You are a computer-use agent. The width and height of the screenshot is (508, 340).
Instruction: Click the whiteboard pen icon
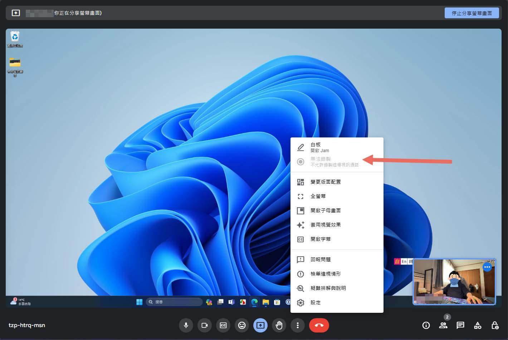click(301, 147)
